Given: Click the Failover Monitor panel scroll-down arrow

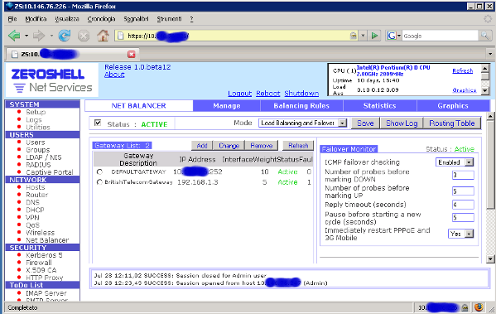Looking at the screenshot, I should click(x=490, y=259).
